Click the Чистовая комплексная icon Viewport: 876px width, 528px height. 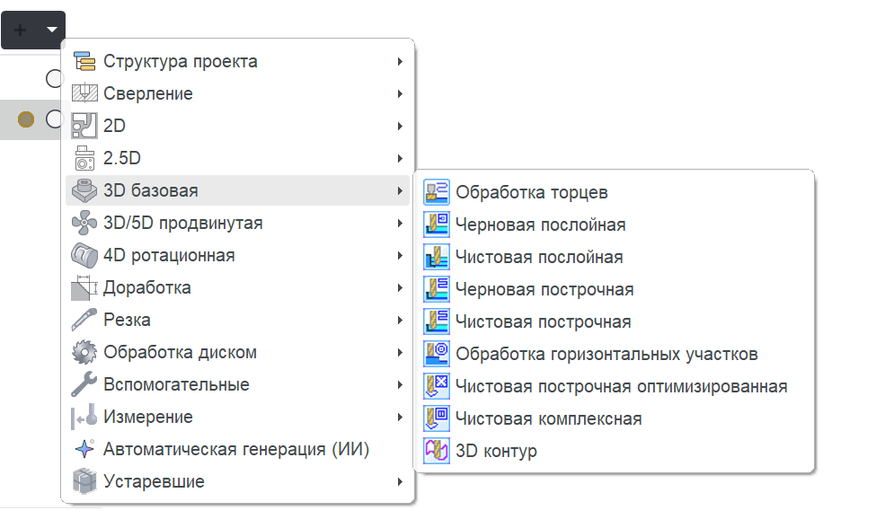click(437, 418)
